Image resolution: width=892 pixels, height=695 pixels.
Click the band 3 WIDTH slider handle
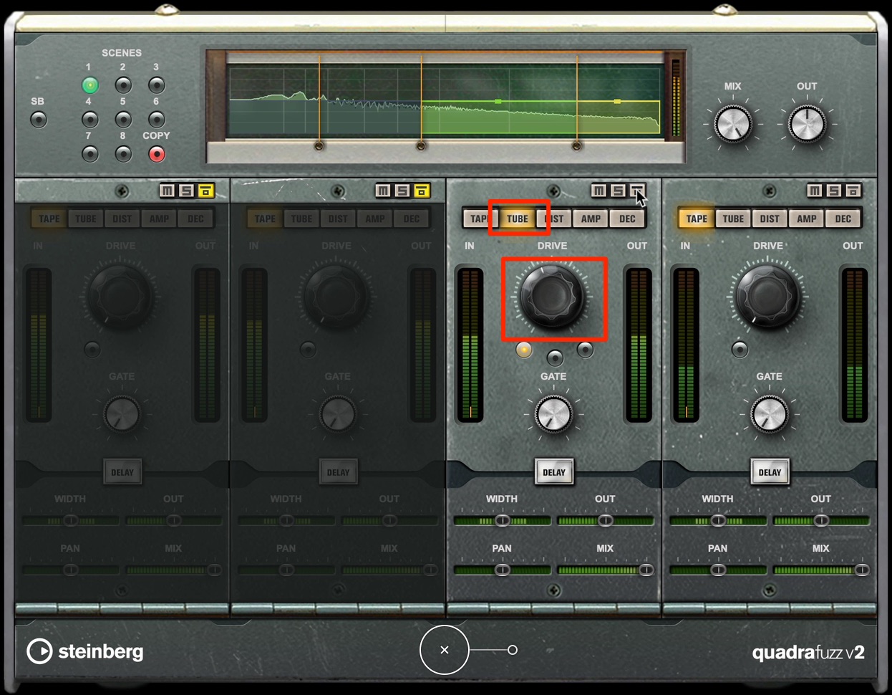pos(503,521)
